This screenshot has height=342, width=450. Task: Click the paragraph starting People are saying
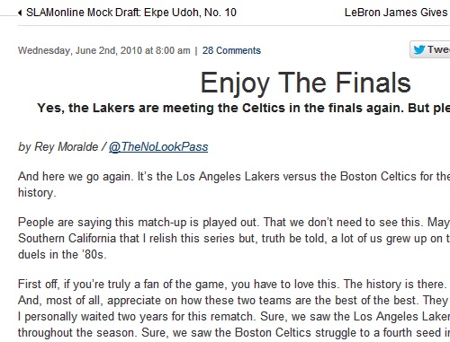[x=234, y=238]
